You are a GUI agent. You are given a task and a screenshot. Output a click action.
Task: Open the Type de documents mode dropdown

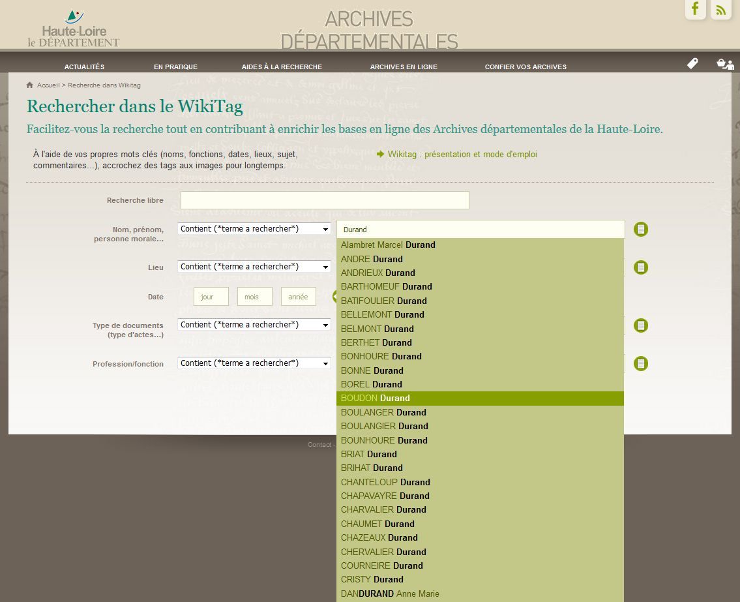coord(254,325)
